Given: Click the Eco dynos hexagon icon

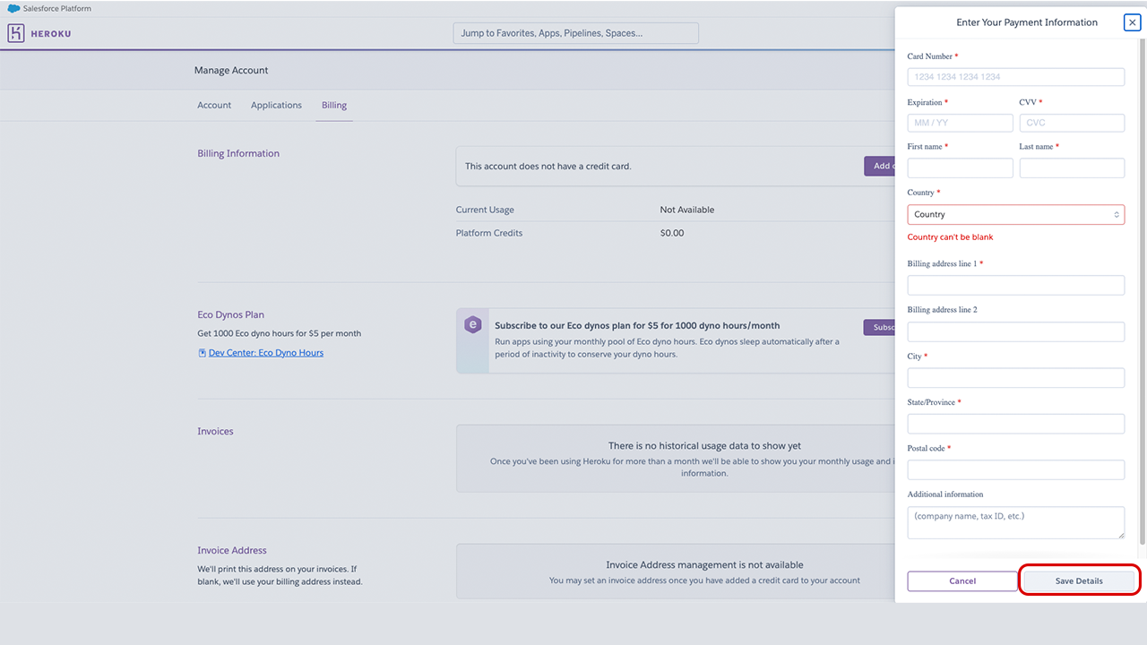Looking at the screenshot, I should point(472,325).
